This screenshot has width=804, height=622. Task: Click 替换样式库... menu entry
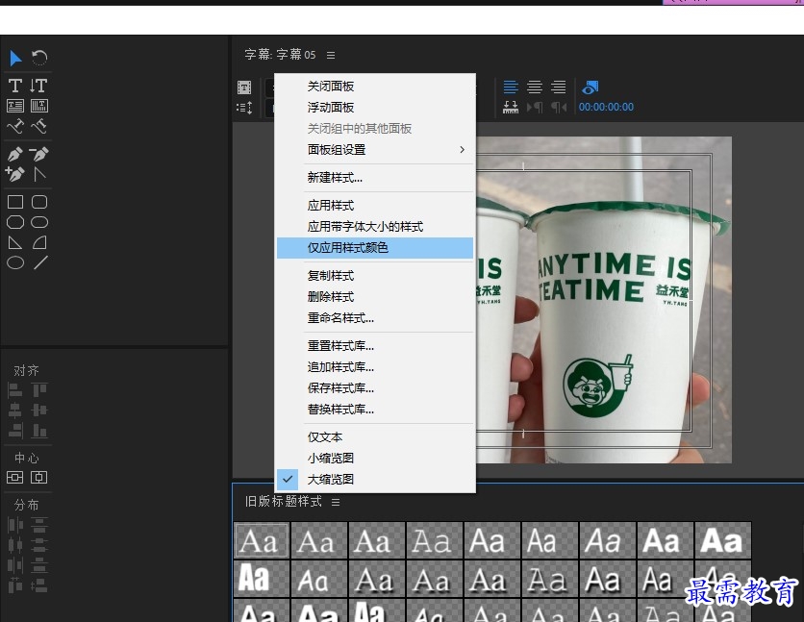pyautogui.click(x=375, y=409)
